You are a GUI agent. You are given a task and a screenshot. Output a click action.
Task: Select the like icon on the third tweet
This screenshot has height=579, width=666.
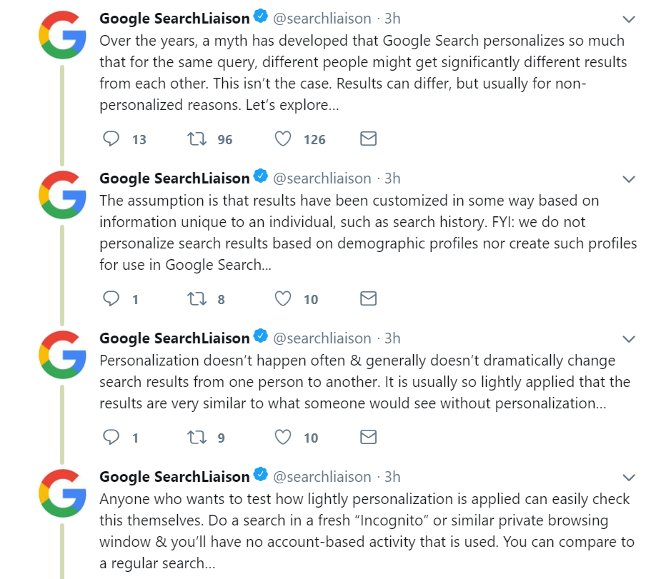point(284,437)
